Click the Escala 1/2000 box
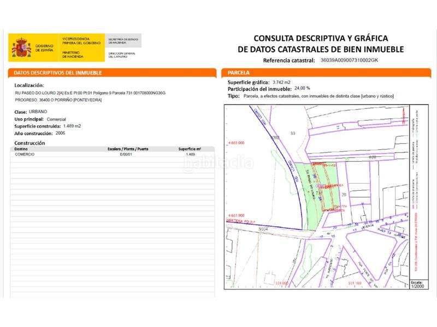Image resolution: width=437 pixels, height=327 pixels. (417, 284)
